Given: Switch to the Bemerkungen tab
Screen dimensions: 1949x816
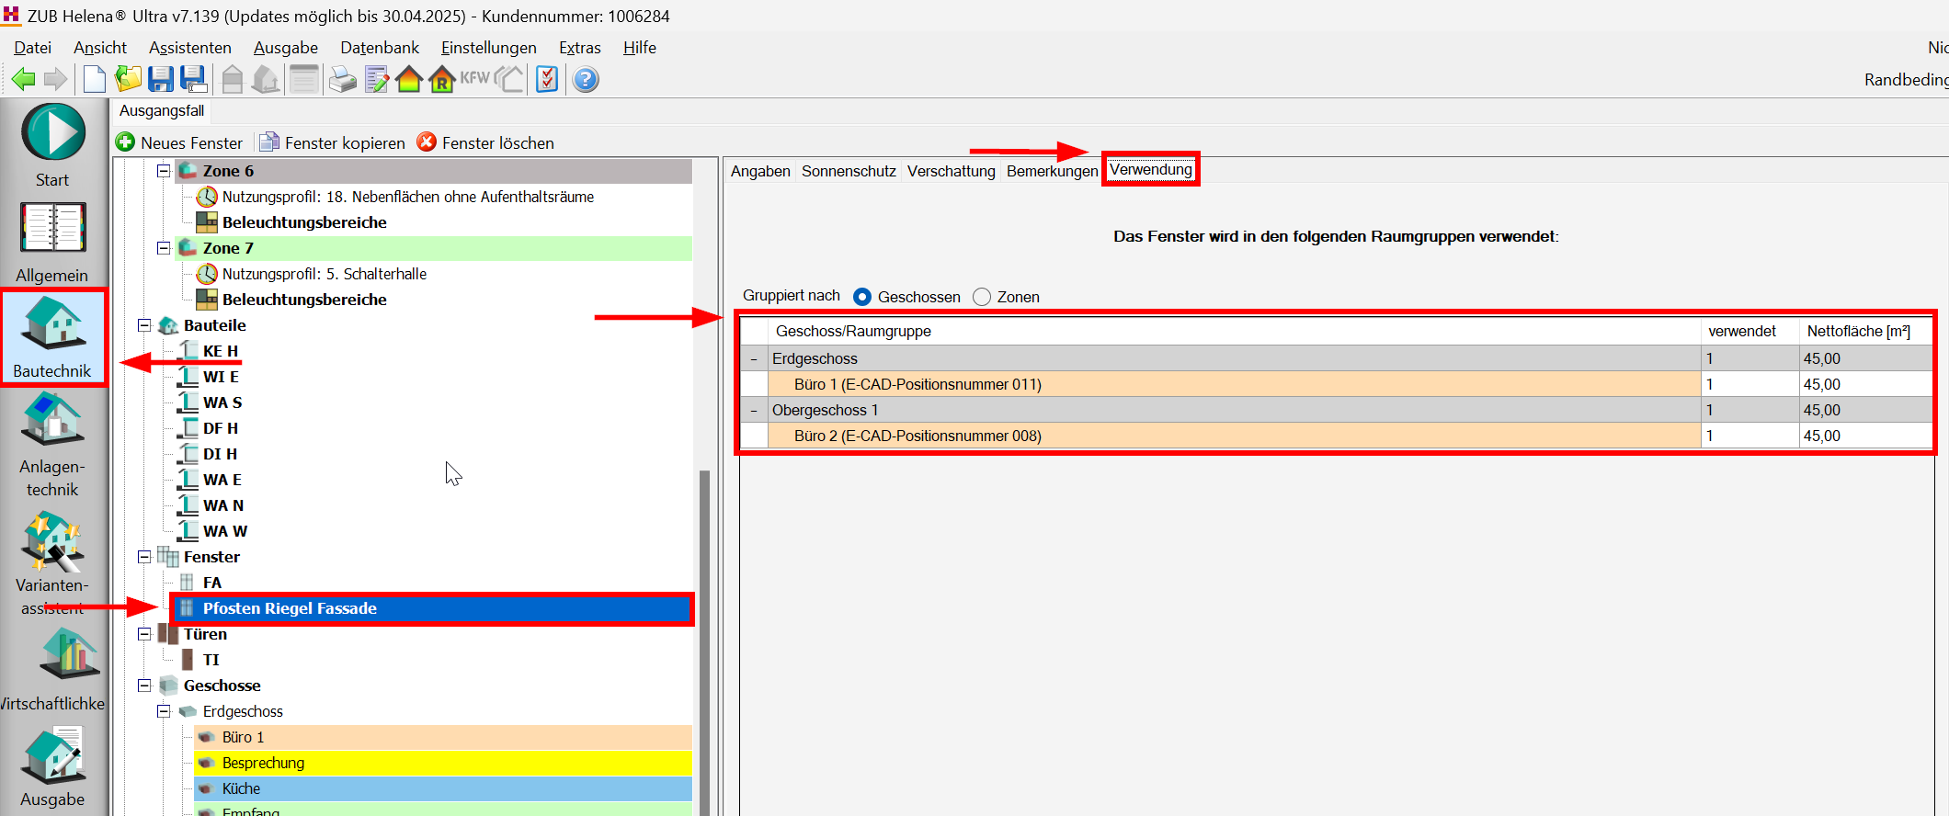Looking at the screenshot, I should (x=1052, y=171).
